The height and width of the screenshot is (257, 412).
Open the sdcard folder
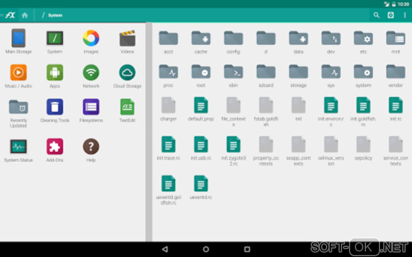click(x=266, y=72)
